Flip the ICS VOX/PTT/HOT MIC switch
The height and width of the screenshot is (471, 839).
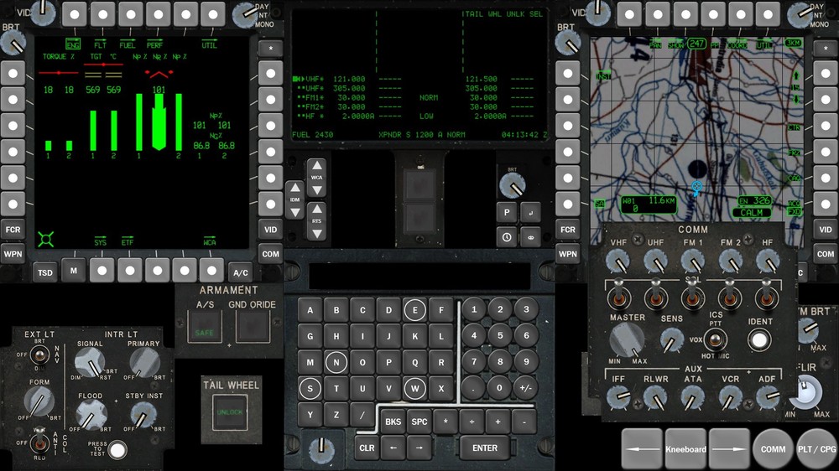pos(715,339)
